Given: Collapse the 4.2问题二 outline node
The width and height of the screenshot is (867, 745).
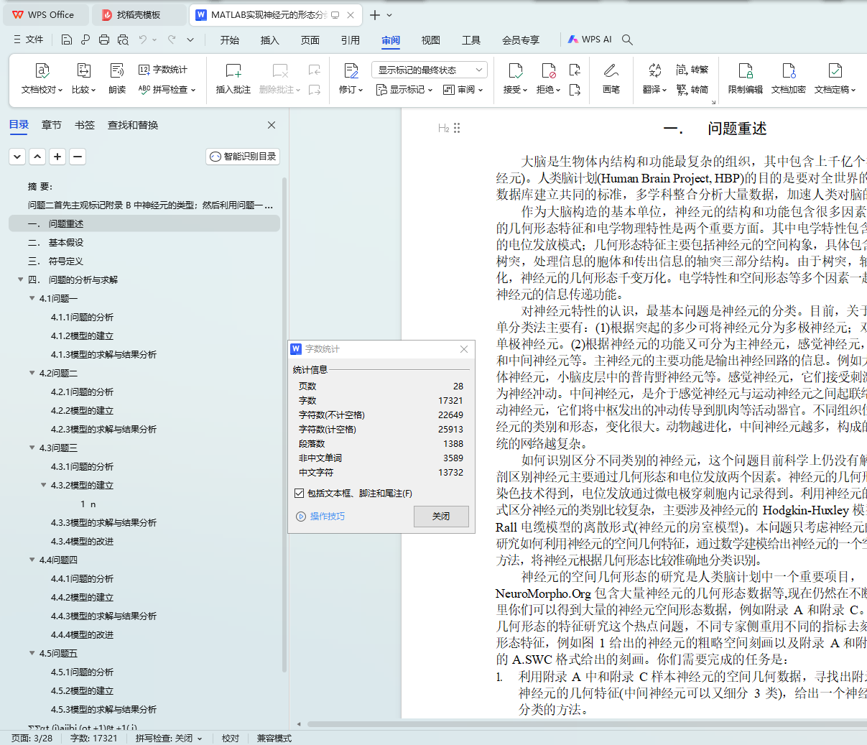Looking at the screenshot, I should [32, 373].
